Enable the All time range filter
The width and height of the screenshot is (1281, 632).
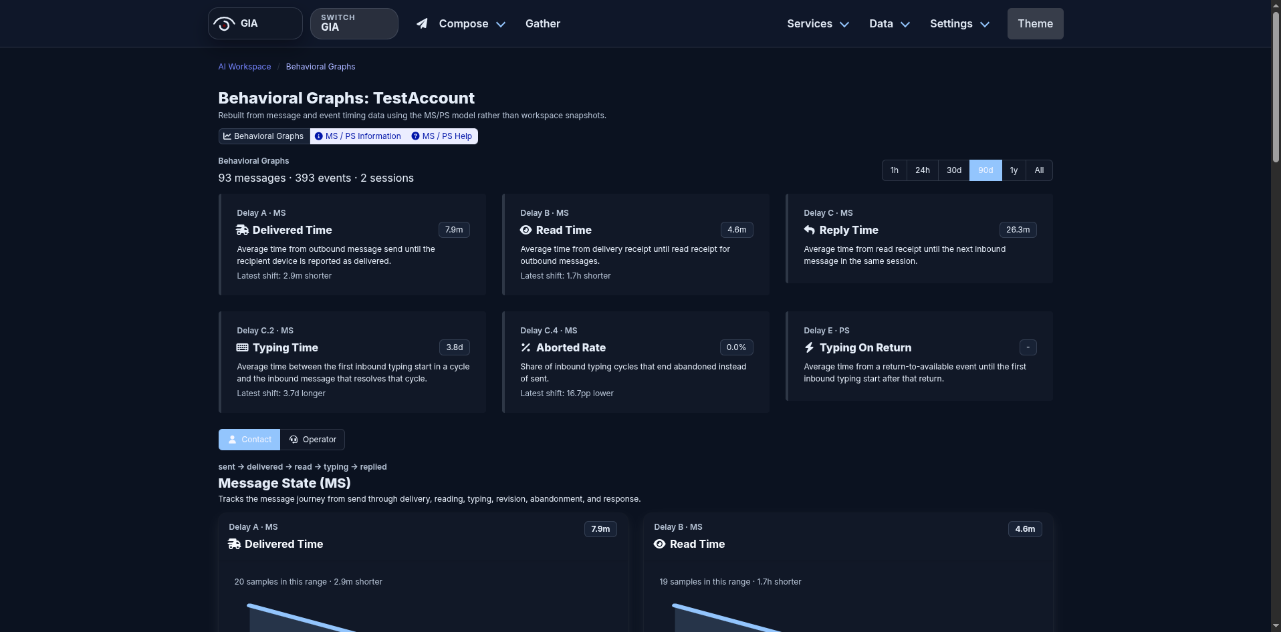(1039, 170)
